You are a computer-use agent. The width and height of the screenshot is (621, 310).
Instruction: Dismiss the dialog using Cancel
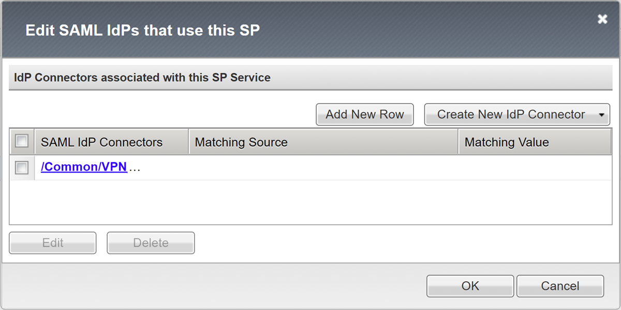click(x=559, y=286)
